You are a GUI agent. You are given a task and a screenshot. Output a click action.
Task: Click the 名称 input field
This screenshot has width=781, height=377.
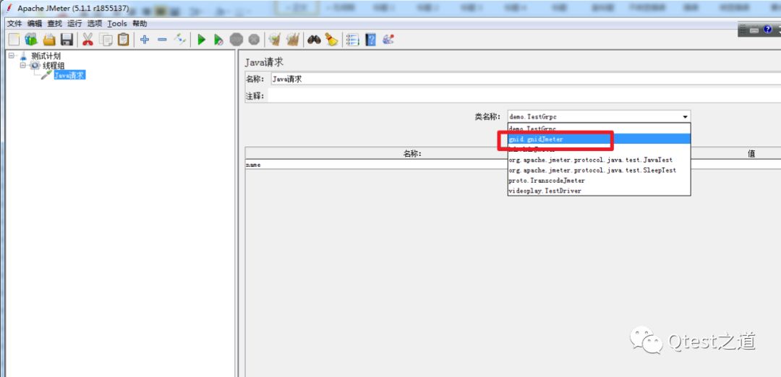tap(526, 79)
